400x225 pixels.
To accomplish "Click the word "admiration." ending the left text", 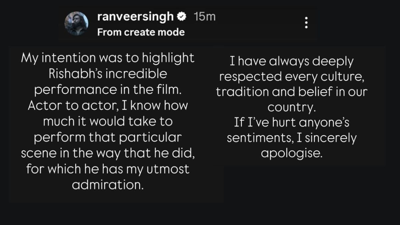I will click(x=108, y=185).
